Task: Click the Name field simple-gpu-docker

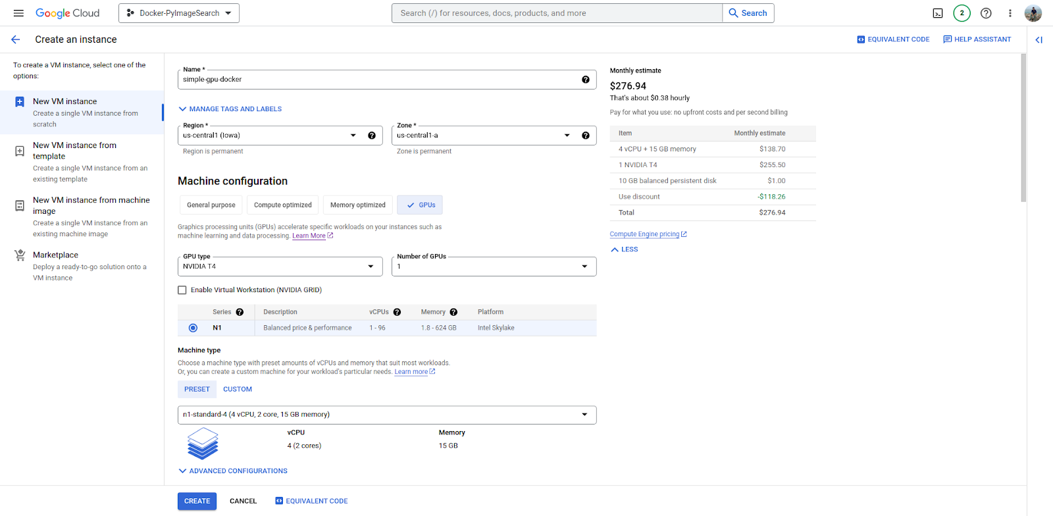Action: click(387, 80)
